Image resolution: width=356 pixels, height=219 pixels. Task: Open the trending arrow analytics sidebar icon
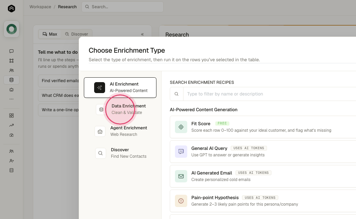11,125
